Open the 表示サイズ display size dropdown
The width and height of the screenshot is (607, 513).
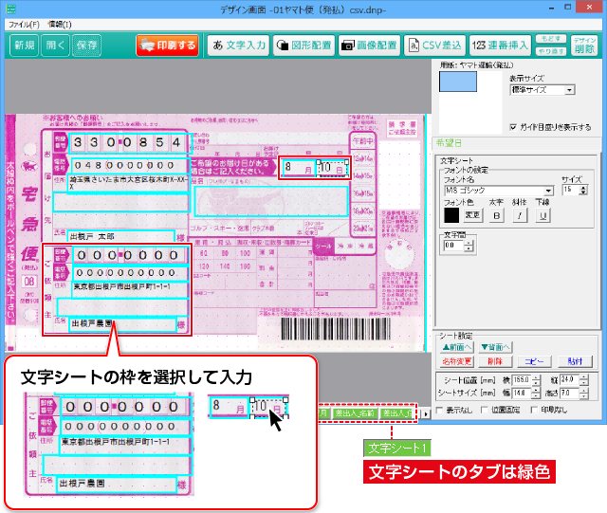543,90
